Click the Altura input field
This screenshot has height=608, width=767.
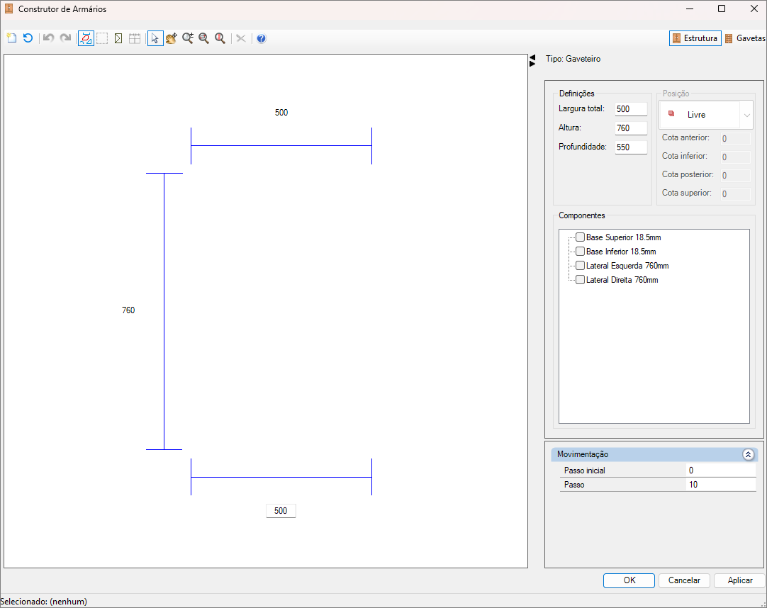click(631, 128)
